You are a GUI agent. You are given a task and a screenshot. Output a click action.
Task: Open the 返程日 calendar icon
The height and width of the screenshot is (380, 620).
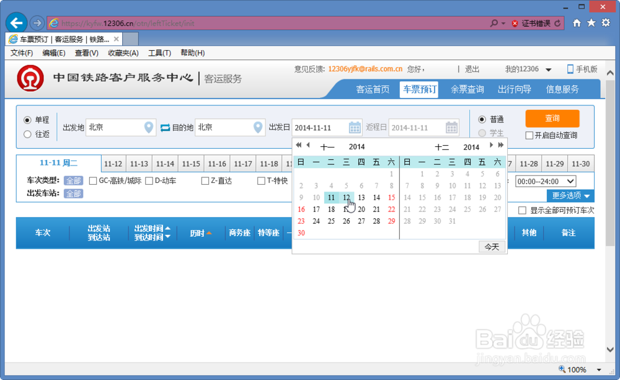(x=451, y=127)
